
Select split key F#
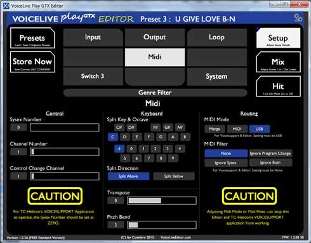click(x=155, y=128)
